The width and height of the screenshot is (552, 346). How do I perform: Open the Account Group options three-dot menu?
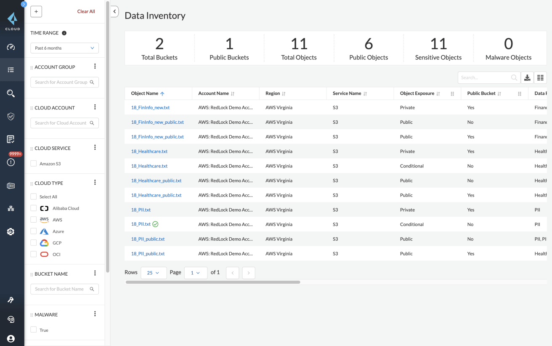(x=95, y=66)
